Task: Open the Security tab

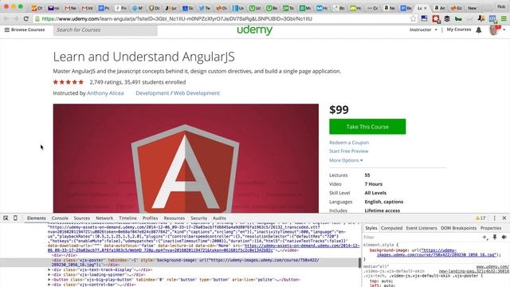Action: pos(198,218)
